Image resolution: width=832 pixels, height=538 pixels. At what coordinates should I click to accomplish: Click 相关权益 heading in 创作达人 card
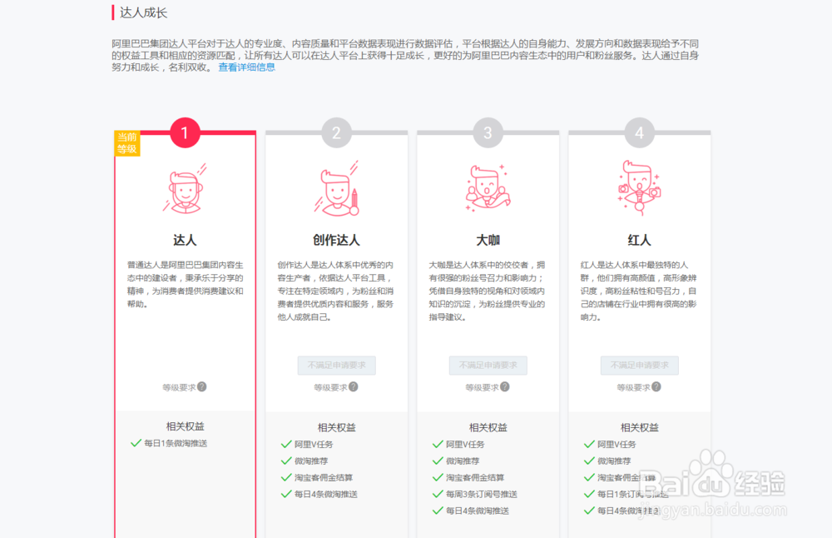(x=336, y=427)
